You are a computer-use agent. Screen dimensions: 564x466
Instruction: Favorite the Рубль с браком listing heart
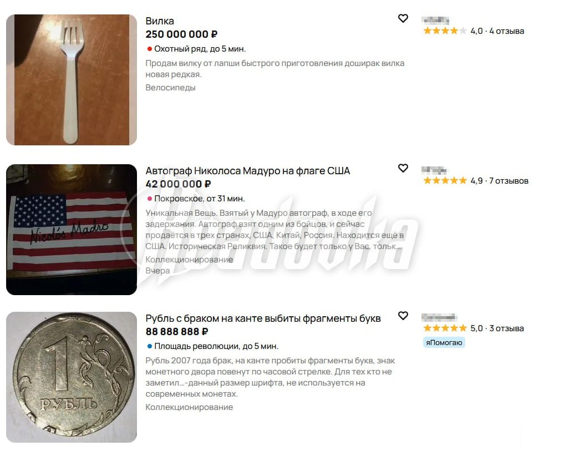click(403, 316)
